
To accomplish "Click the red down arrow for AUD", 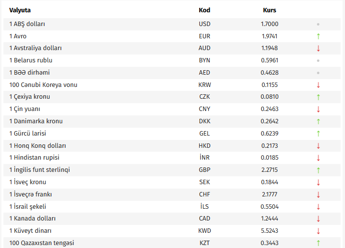I will [x=318, y=48].
